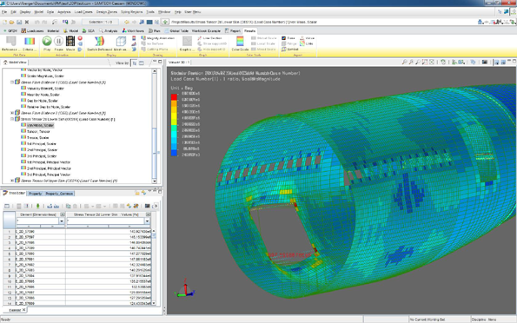Expand the Stress Tensor 2d Upper Skin node
This screenshot has width=517, height=323.
(12, 181)
